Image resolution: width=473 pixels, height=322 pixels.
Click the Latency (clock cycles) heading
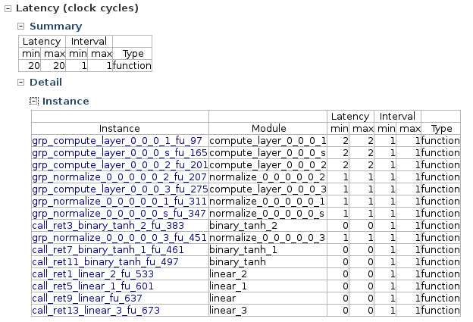(77, 8)
